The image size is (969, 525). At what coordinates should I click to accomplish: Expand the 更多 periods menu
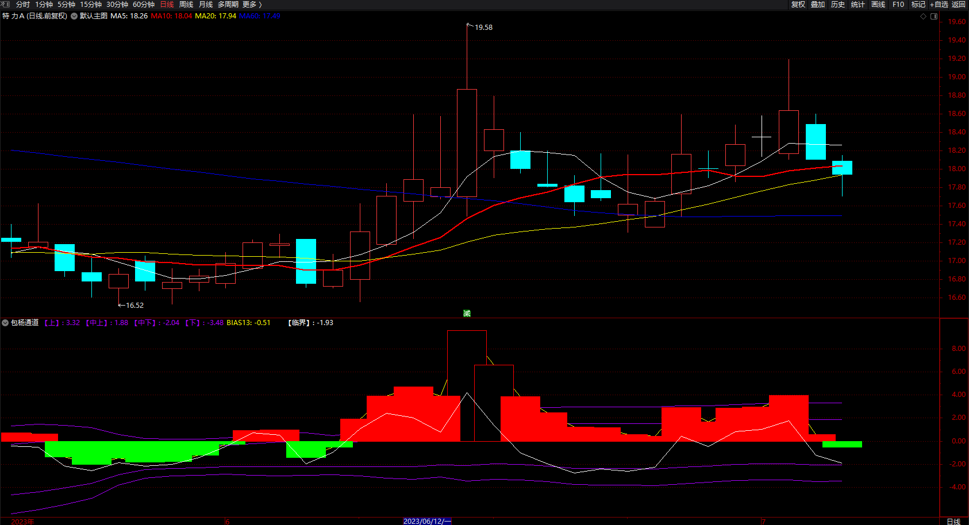(252, 5)
